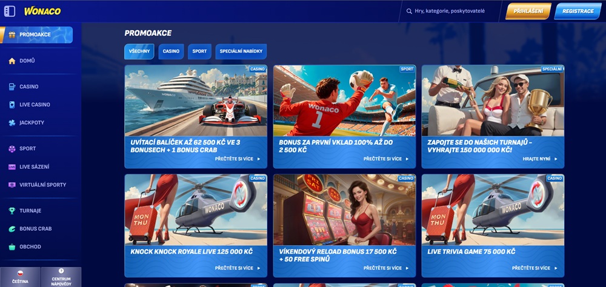The image size is (606, 287).
Task: Click the Sport ball icon
Action: coord(12,149)
